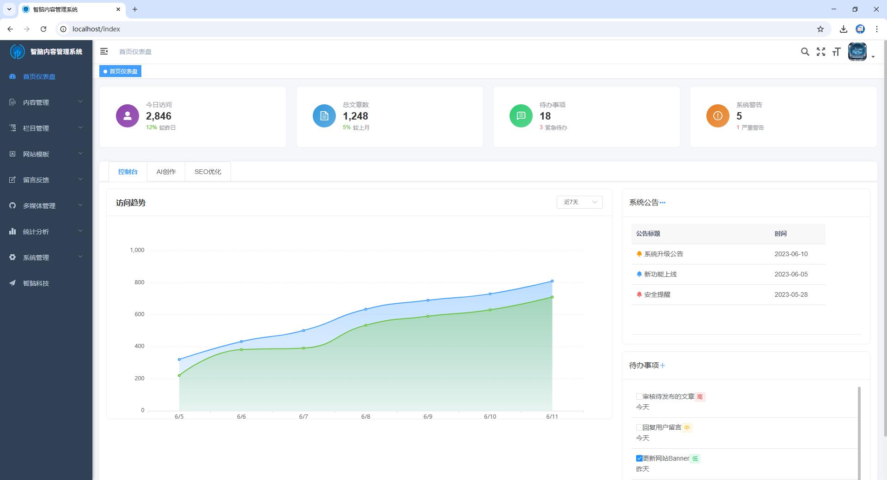Click the blue ellipsis beside 系统公告
The width and height of the screenshot is (887, 480).
point(662,203)
